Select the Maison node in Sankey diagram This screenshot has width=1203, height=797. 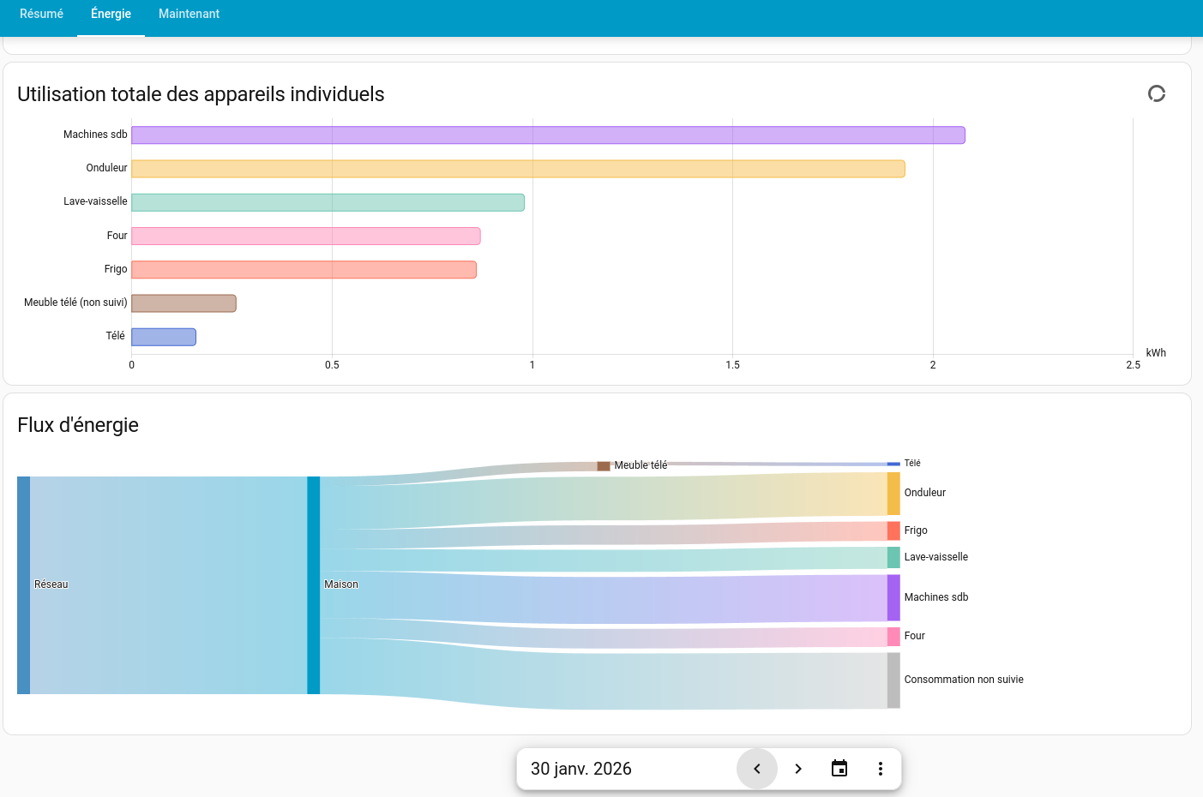[x=314, y=584]
